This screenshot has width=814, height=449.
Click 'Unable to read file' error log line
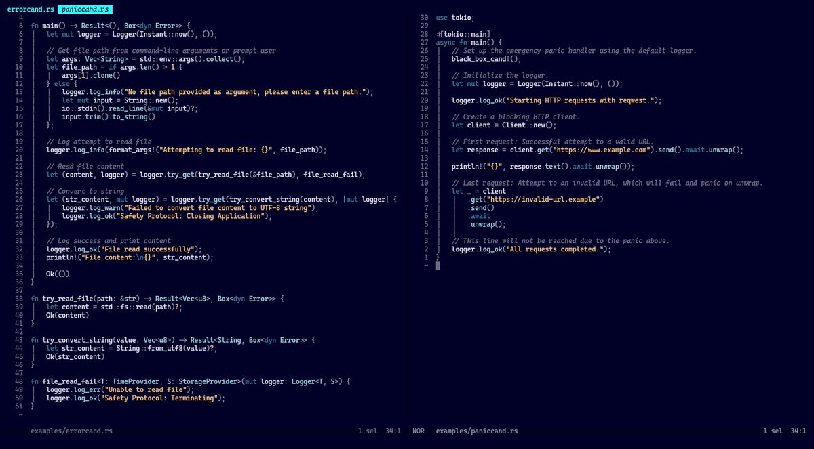120,389
